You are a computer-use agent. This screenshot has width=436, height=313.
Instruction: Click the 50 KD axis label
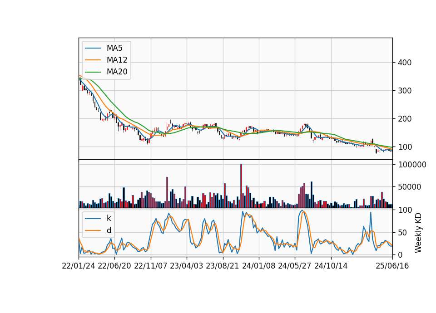click(x=402, y=232)
